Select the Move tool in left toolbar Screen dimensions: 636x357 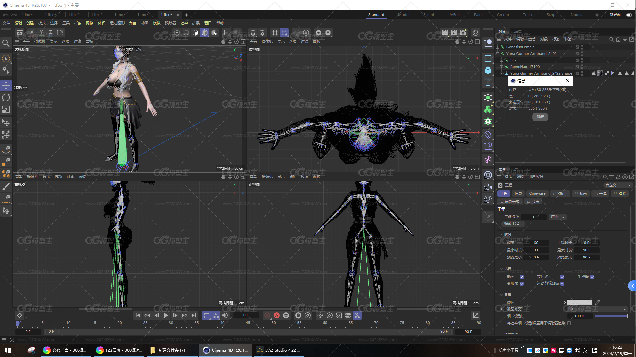(x=6, y=86)
